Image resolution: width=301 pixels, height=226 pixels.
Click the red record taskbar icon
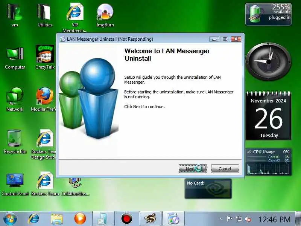click(126, 219)
